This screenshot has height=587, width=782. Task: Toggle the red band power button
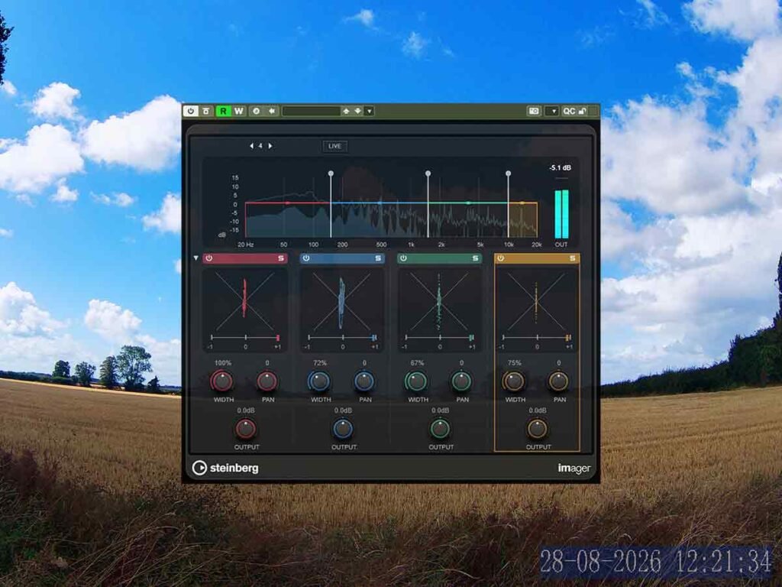tap(209, 258)
